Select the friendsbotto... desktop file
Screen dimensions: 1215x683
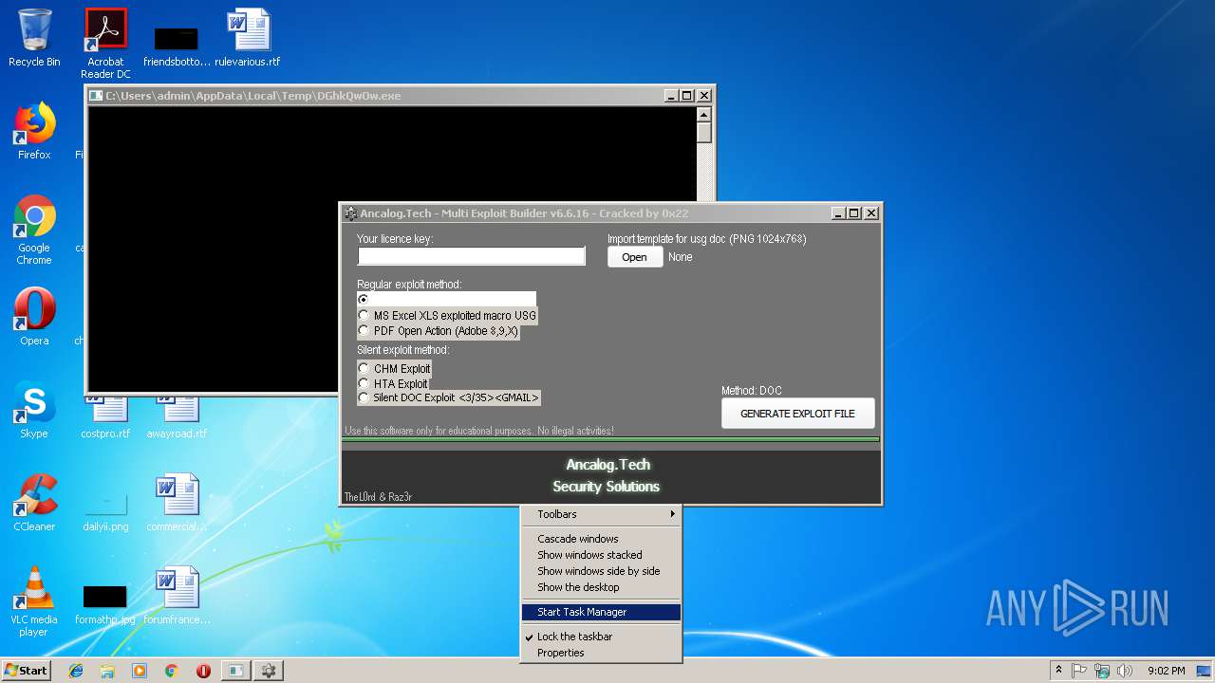click(x=177, y=47)
